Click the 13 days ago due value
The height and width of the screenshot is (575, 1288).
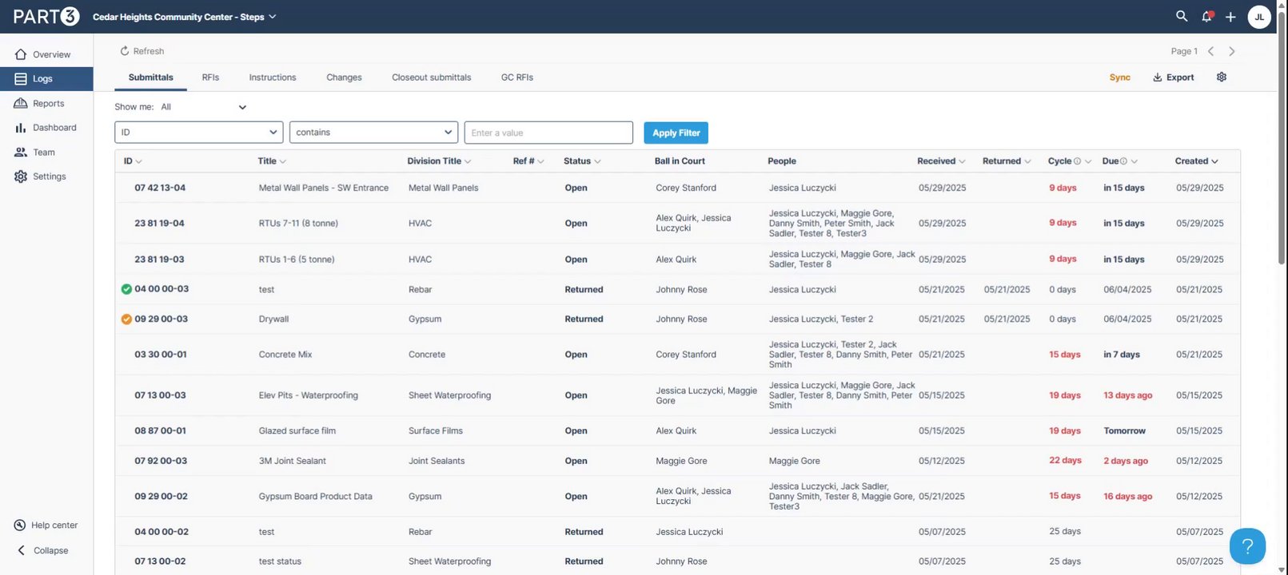coord(1127,395)
